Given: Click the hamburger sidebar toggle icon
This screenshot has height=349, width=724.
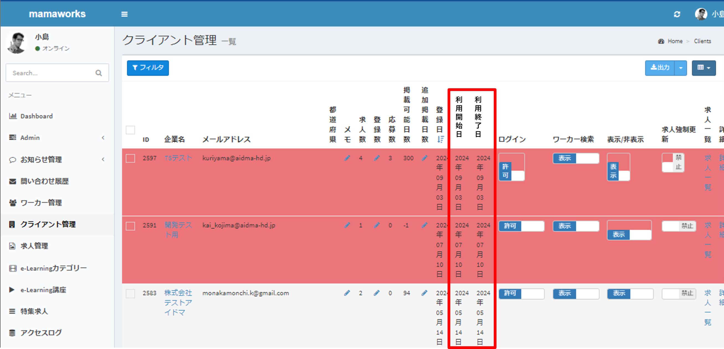Looking at the screenshot, I should 124,14.
